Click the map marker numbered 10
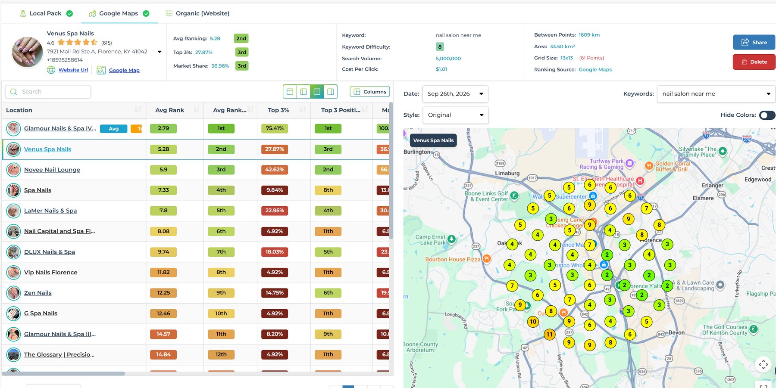776x388 pixels. [x=533, y=321]
